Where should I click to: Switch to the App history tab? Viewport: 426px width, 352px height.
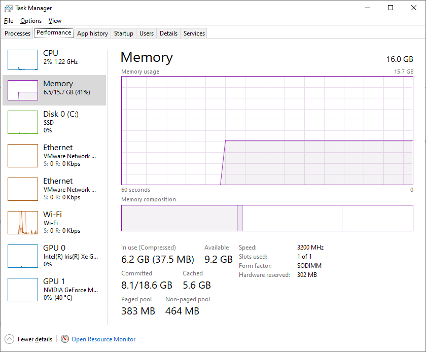pyautogui.click(x=93, y=33)
